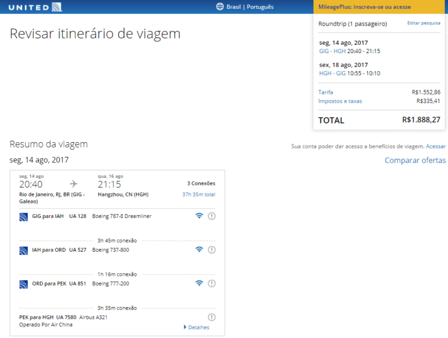Select GIG - HGH outbound flight summary
Image resolution: width=448 pixels, height=338 pixels.
click(349, 51)
